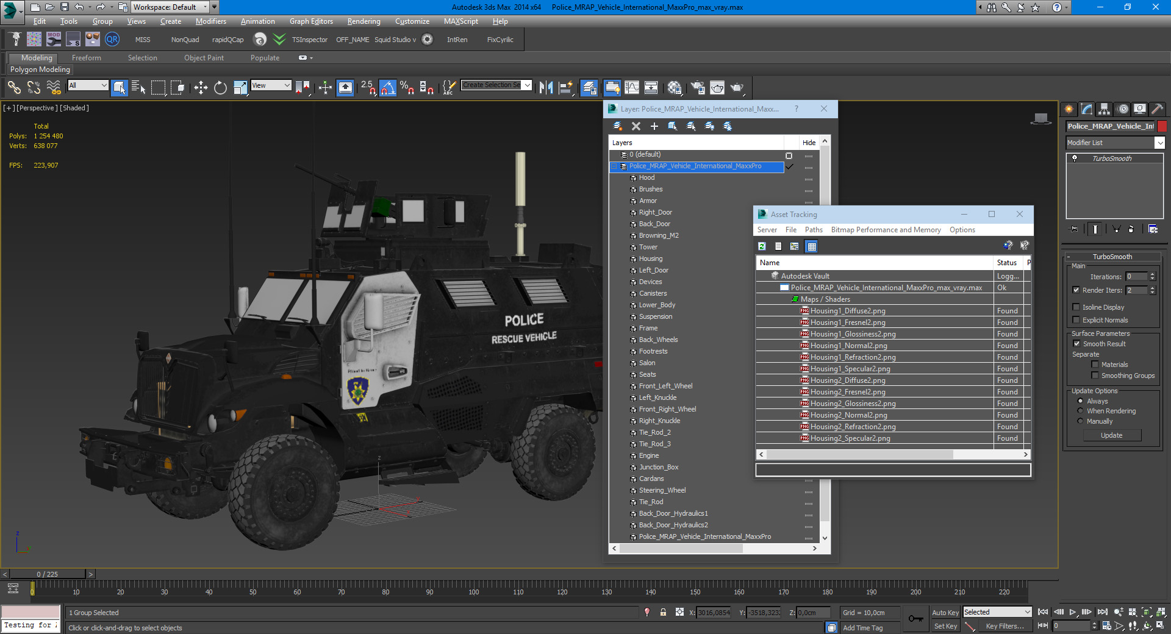Click the TurboSmooth Update button
This screenshot has width=1171, height=634.
1111,435
